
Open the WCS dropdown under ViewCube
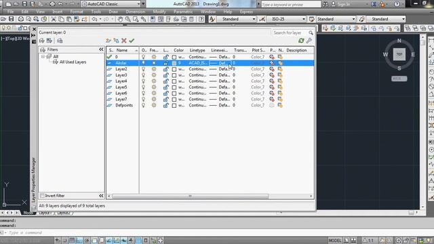point(399,79)
